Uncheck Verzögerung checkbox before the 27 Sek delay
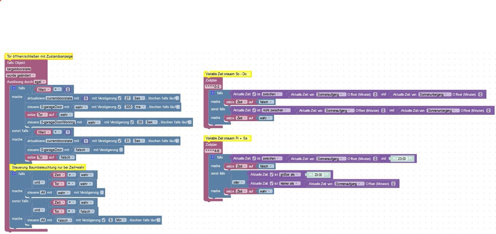The height and width of the screenshot is (234, 496). (x=120, y=98)
